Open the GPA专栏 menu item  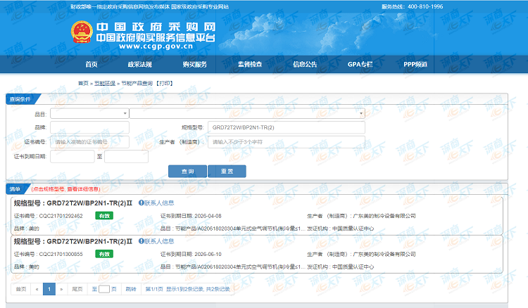[360, 64]
